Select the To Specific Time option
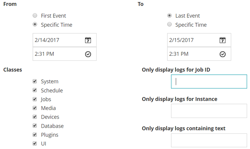 (170, 25)
